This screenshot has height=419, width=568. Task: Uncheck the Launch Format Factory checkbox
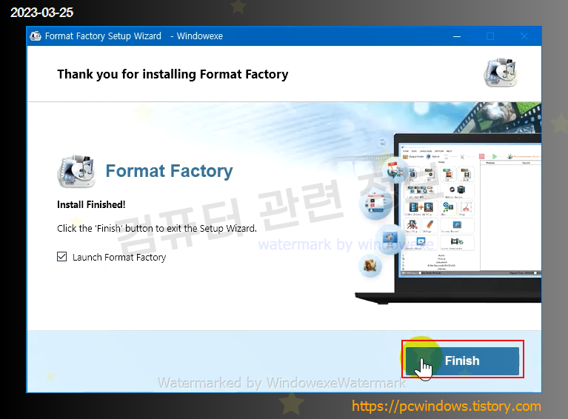[62, 257]
